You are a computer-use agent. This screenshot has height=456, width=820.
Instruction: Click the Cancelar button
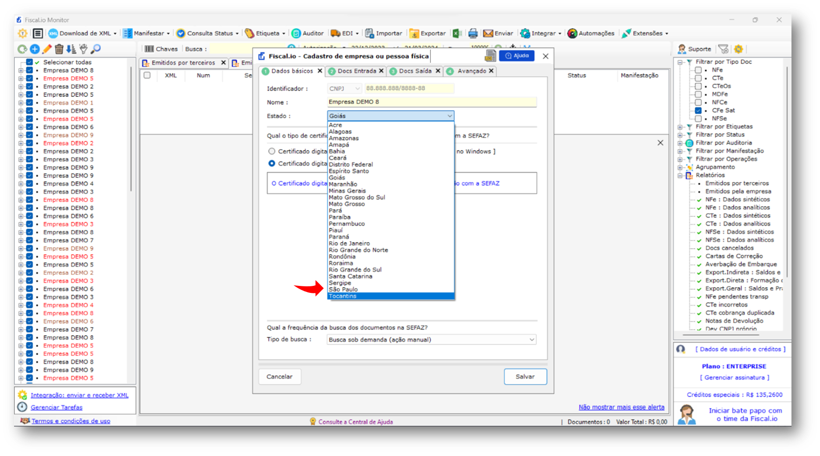(279, 377)
